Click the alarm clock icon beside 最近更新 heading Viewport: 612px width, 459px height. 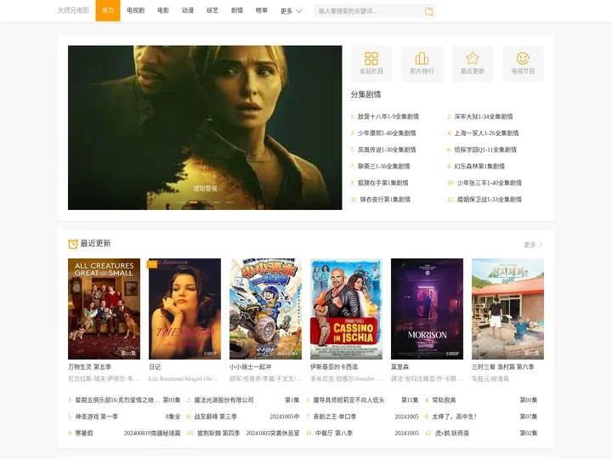[72, 244]
